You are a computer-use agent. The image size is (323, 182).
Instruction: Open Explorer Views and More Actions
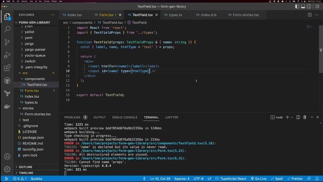pyautogui.click(x=52, y=15)
